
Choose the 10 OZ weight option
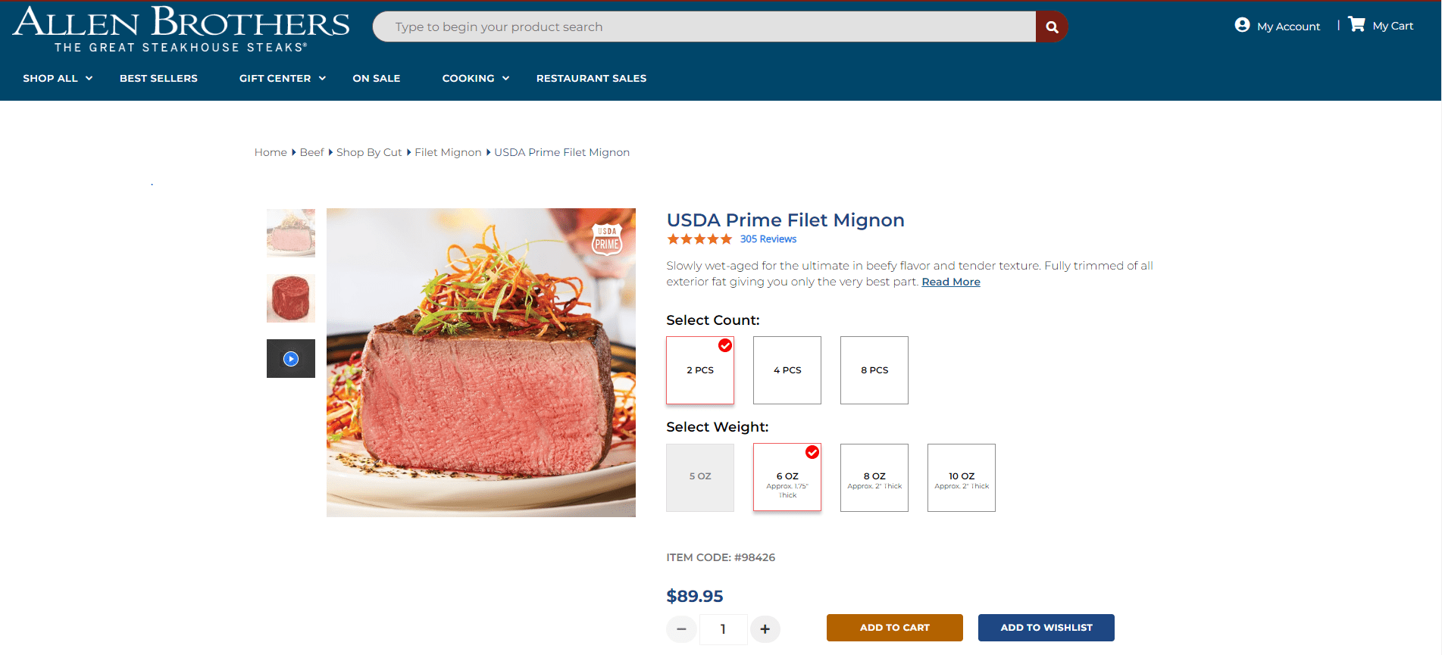[x=961, y=478]
